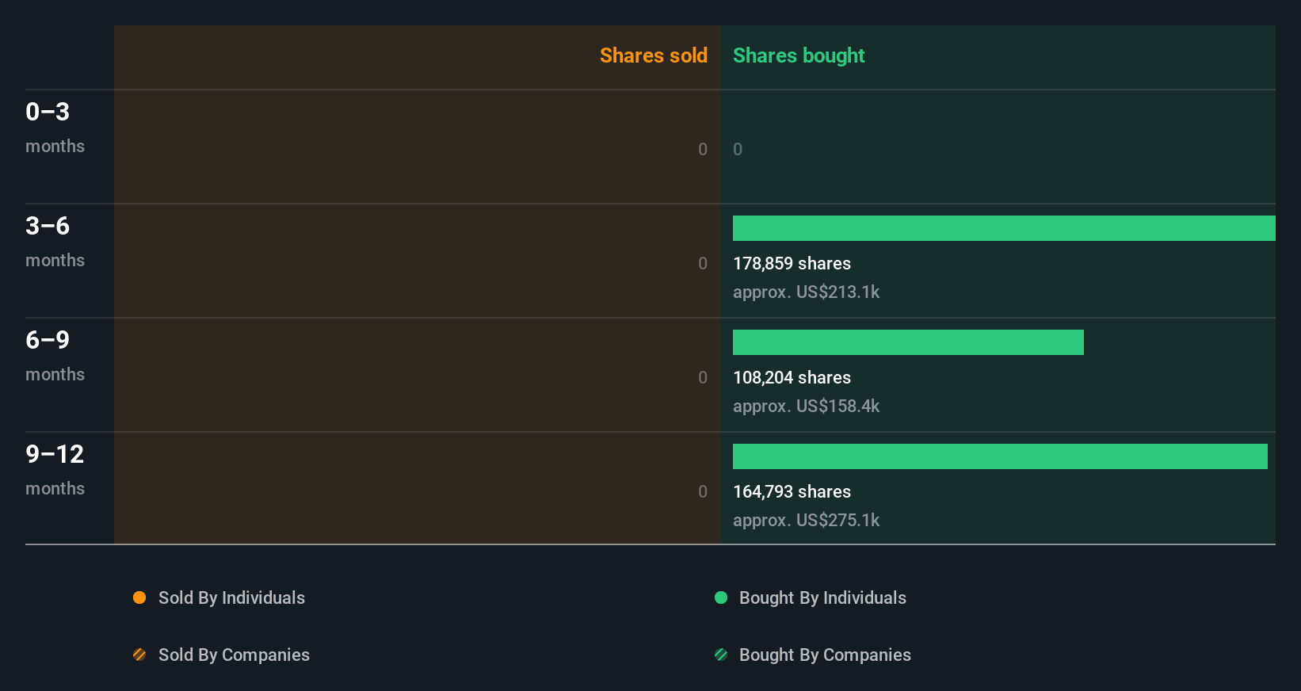
Task: Click the 9–12 months shares sold zero
Action: point(703,491)
